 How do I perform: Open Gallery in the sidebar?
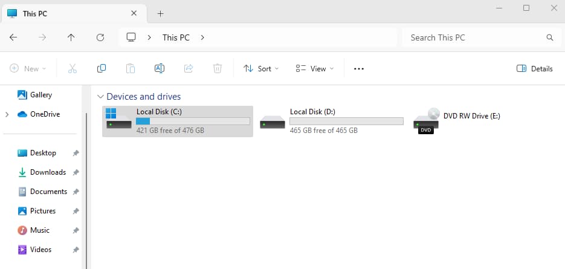[x=35, y=95]
